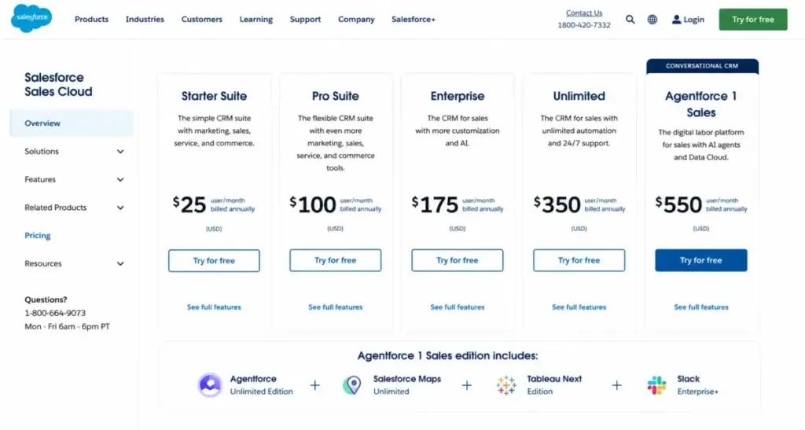Open the Customers menu
Image resolution: width=805 pixels, height=430 pixels.
(202, 20)
